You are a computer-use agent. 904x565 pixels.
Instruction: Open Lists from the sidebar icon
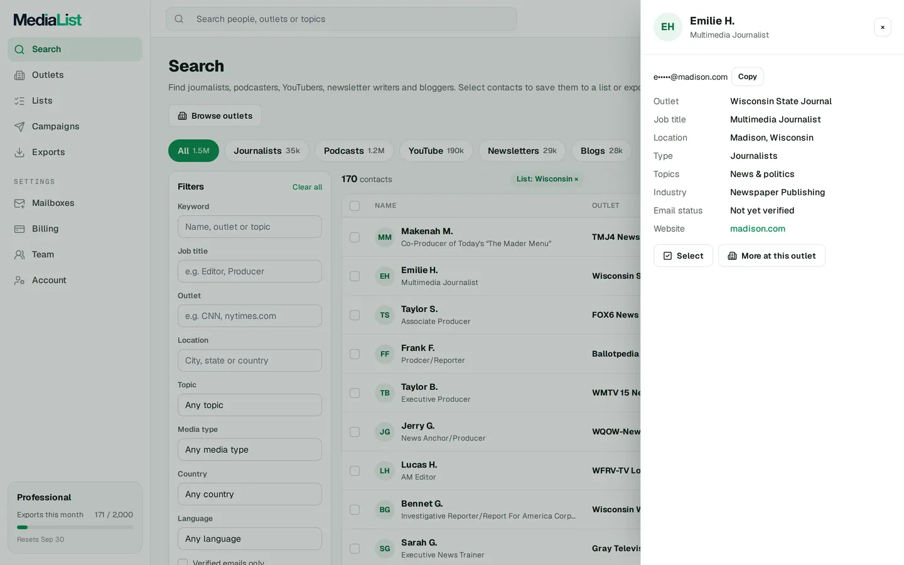tap(19, 101)
